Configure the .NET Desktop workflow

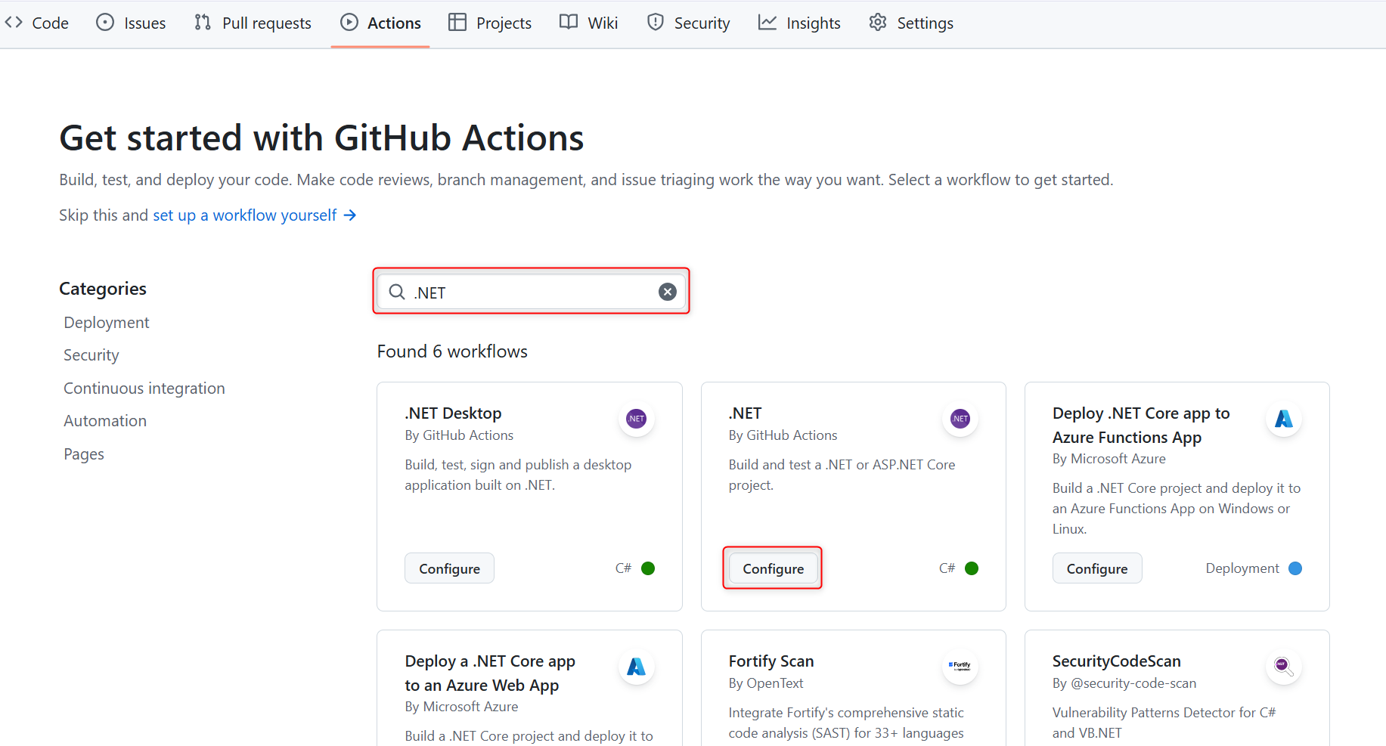coord(449,568)
